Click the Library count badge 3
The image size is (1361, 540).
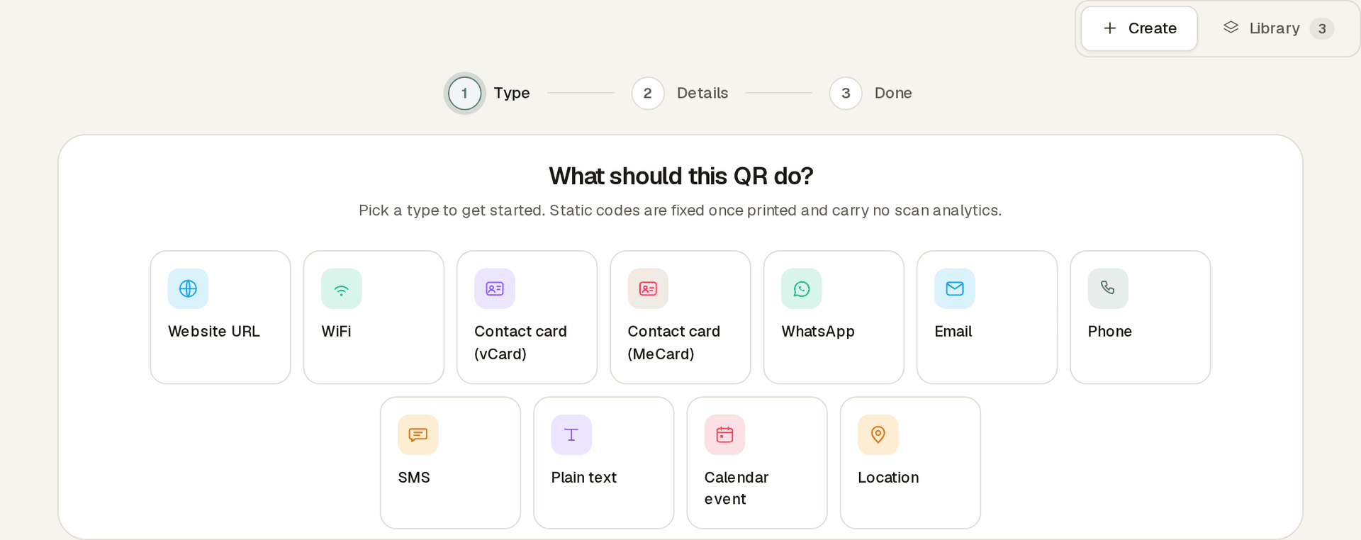click(x=1322, y=28)
